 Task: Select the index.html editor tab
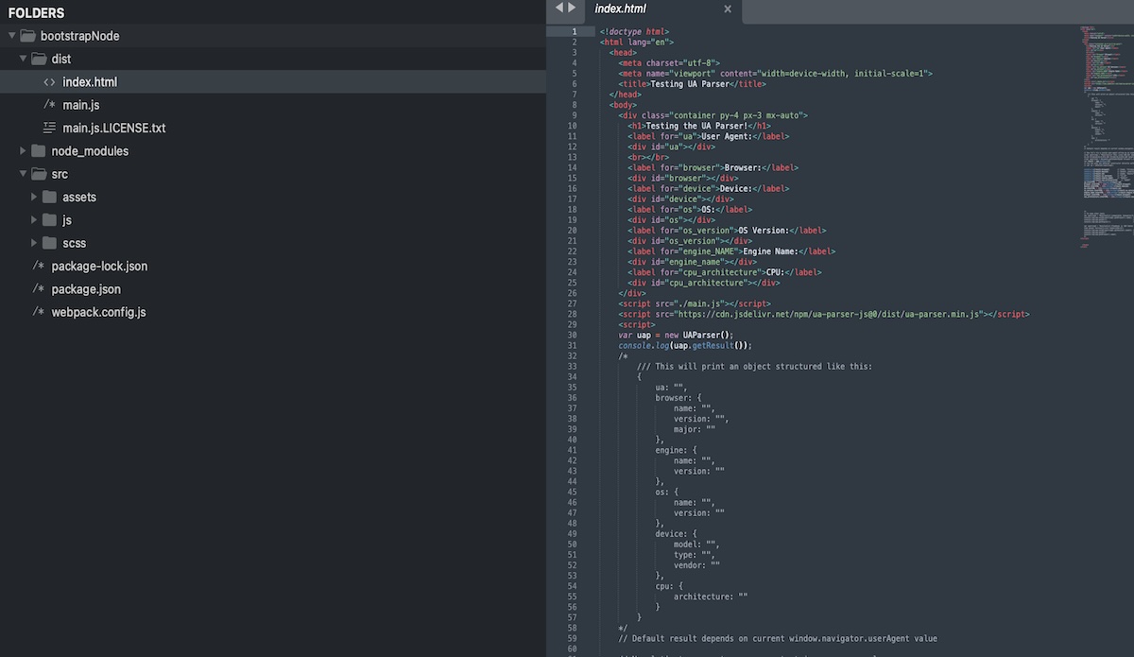point(620,9)
